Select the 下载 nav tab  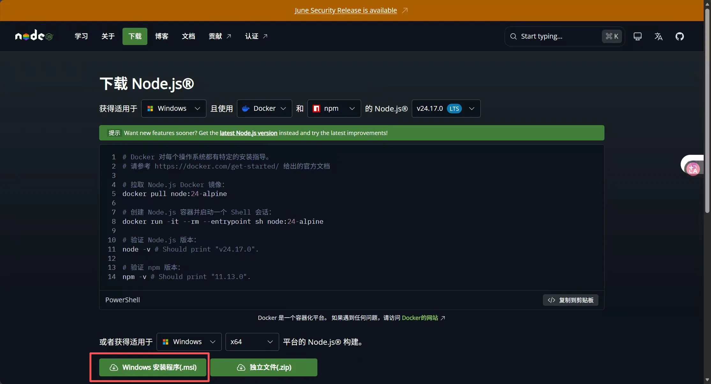pos(135,36)
